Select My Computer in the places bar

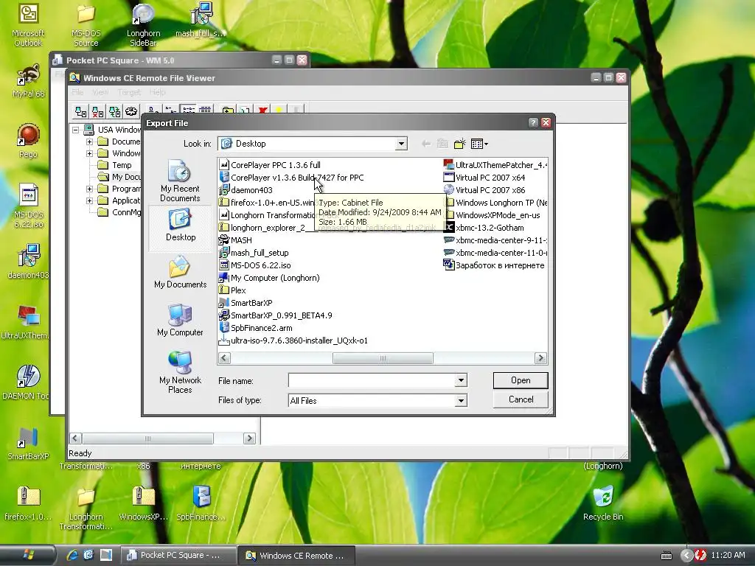(180, 320)
